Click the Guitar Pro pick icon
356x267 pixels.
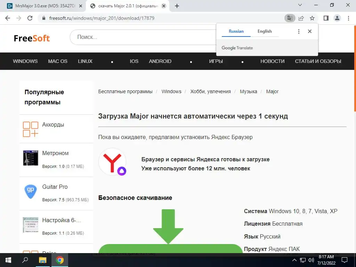tap(31, 191)
